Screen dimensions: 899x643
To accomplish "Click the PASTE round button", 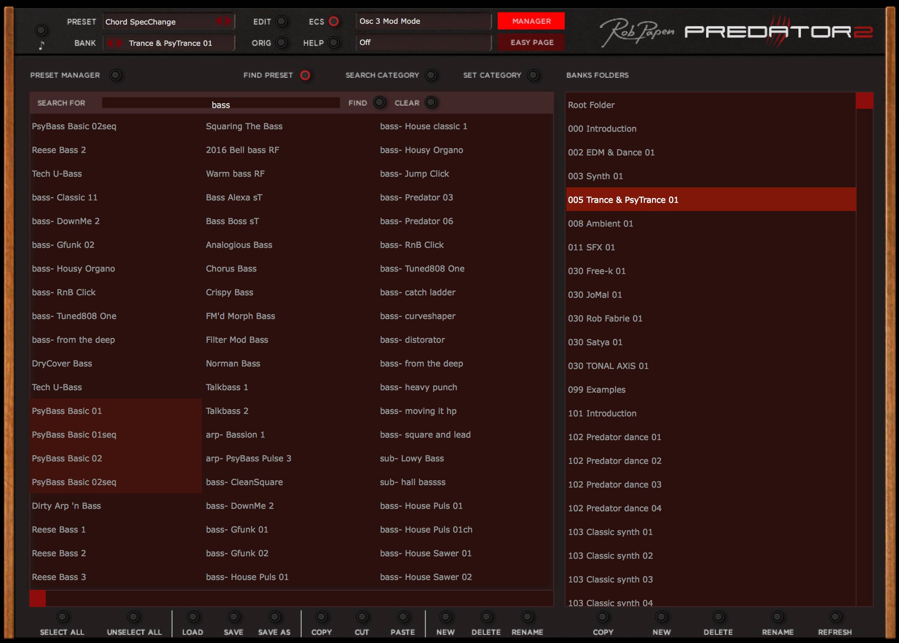I will click(x=403, y=616).
